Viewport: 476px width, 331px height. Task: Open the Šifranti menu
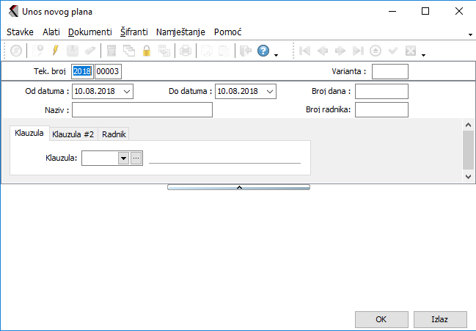tap(134, 32)
